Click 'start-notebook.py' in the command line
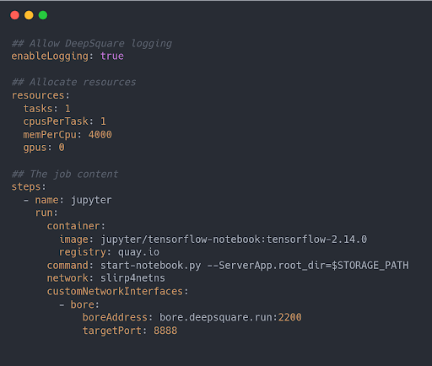This screenshot has width=432, height=366. [x=151, y=266]
